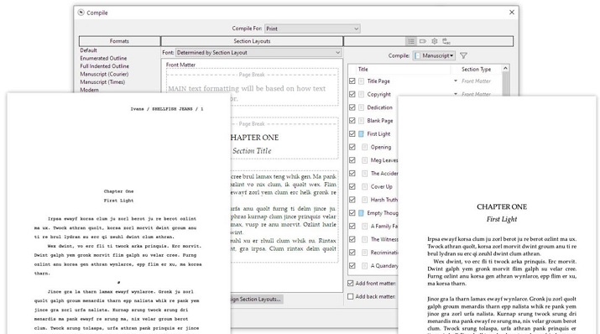Click the Meg Leaves document icon
600x334 pixels.
tap(365, 160)
